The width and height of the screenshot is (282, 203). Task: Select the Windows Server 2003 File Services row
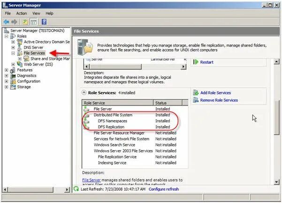135,150
